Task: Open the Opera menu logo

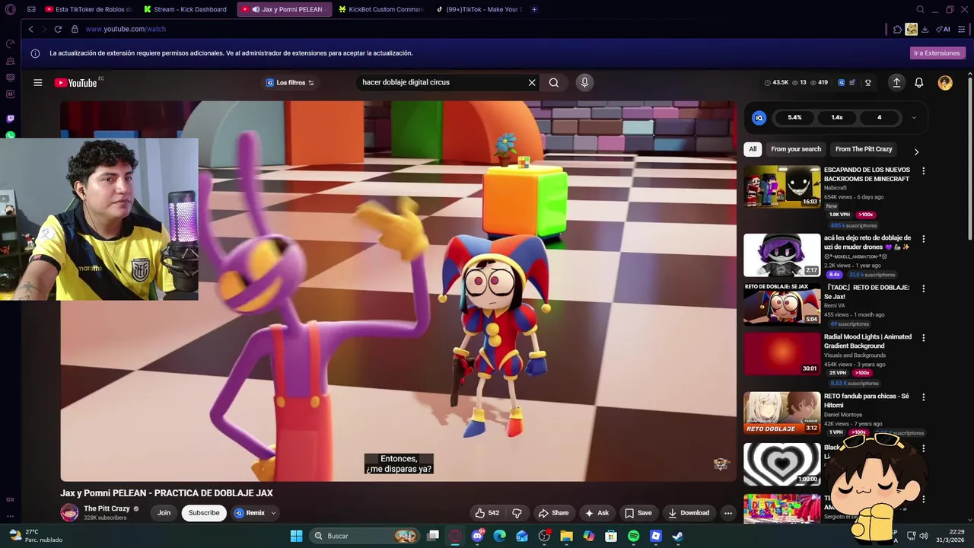Action: click(x=10, y=10)
